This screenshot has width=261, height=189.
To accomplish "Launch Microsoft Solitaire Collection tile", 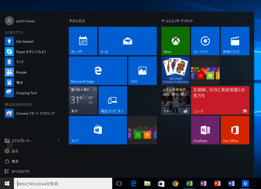I will tap(175, 71).
